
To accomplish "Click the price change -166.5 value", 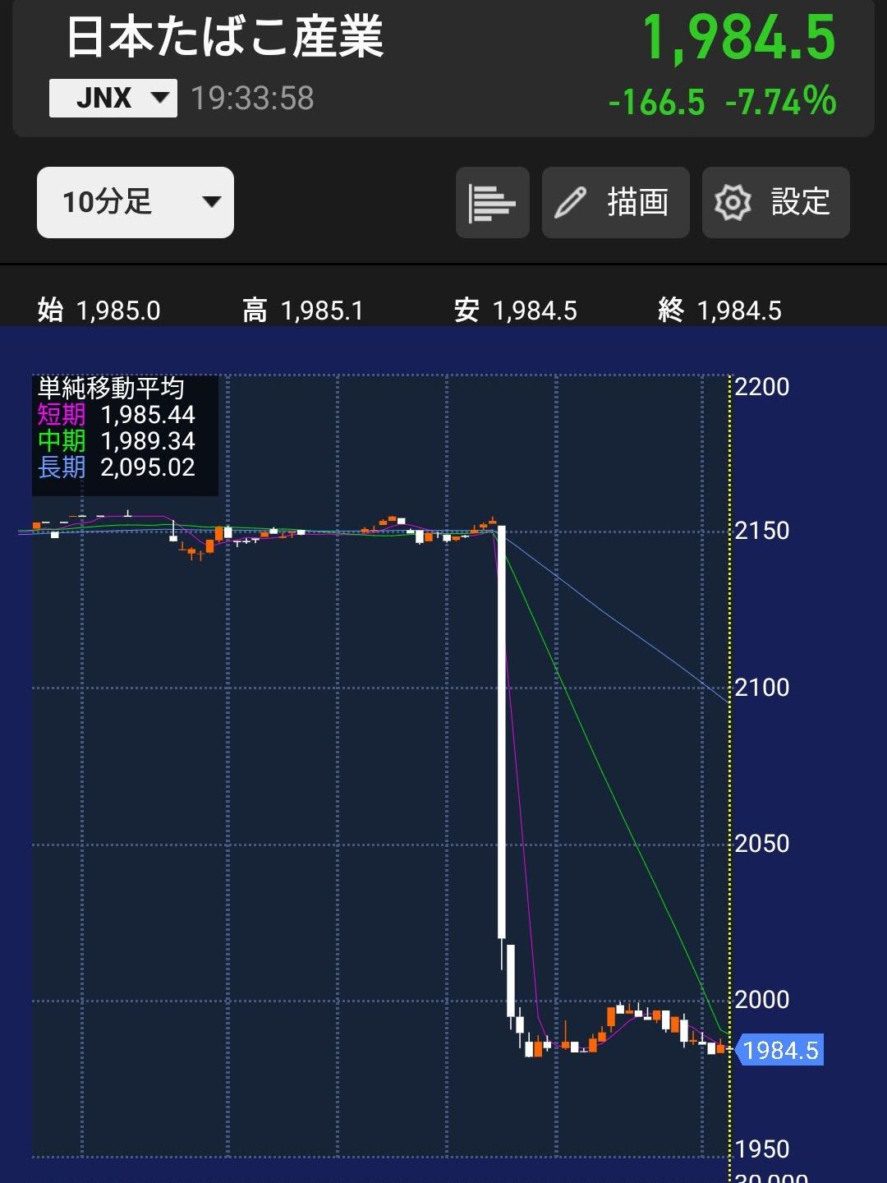I will [656, 103].
